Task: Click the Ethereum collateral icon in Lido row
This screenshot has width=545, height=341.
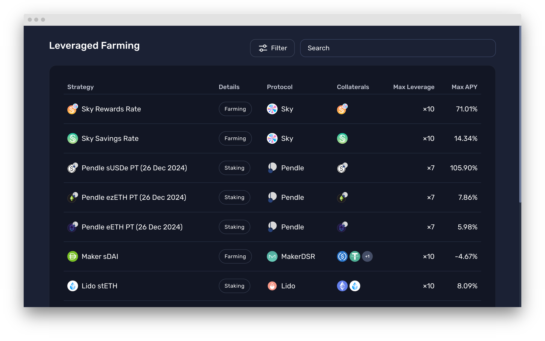Action: coord(342,286)
